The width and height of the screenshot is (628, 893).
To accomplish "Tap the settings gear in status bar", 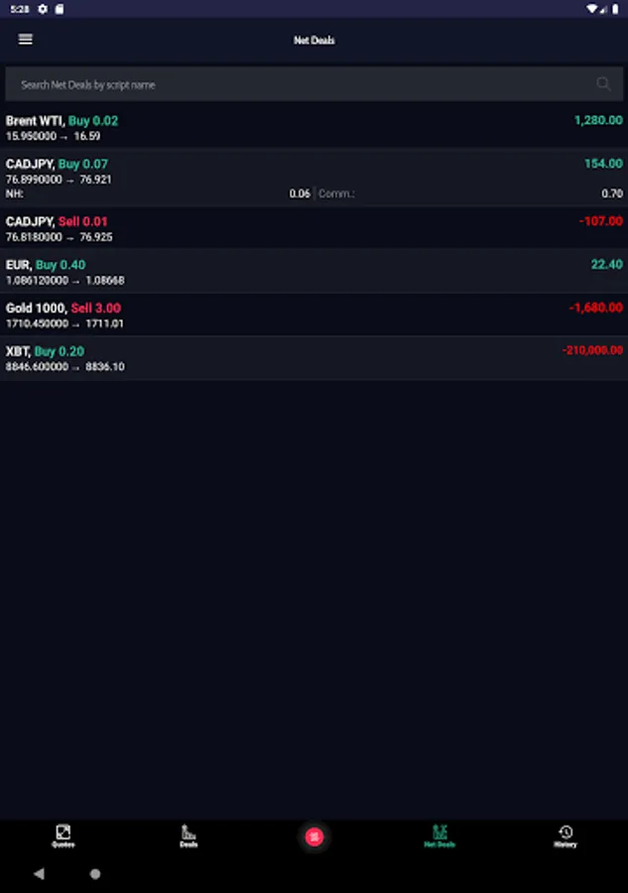I will (x=43, y=8).
